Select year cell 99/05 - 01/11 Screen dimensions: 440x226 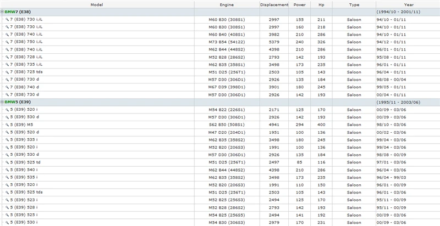391,87
